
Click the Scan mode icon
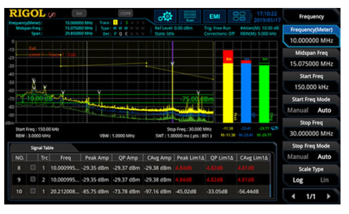pyautogui.click(x=190, y=16)
